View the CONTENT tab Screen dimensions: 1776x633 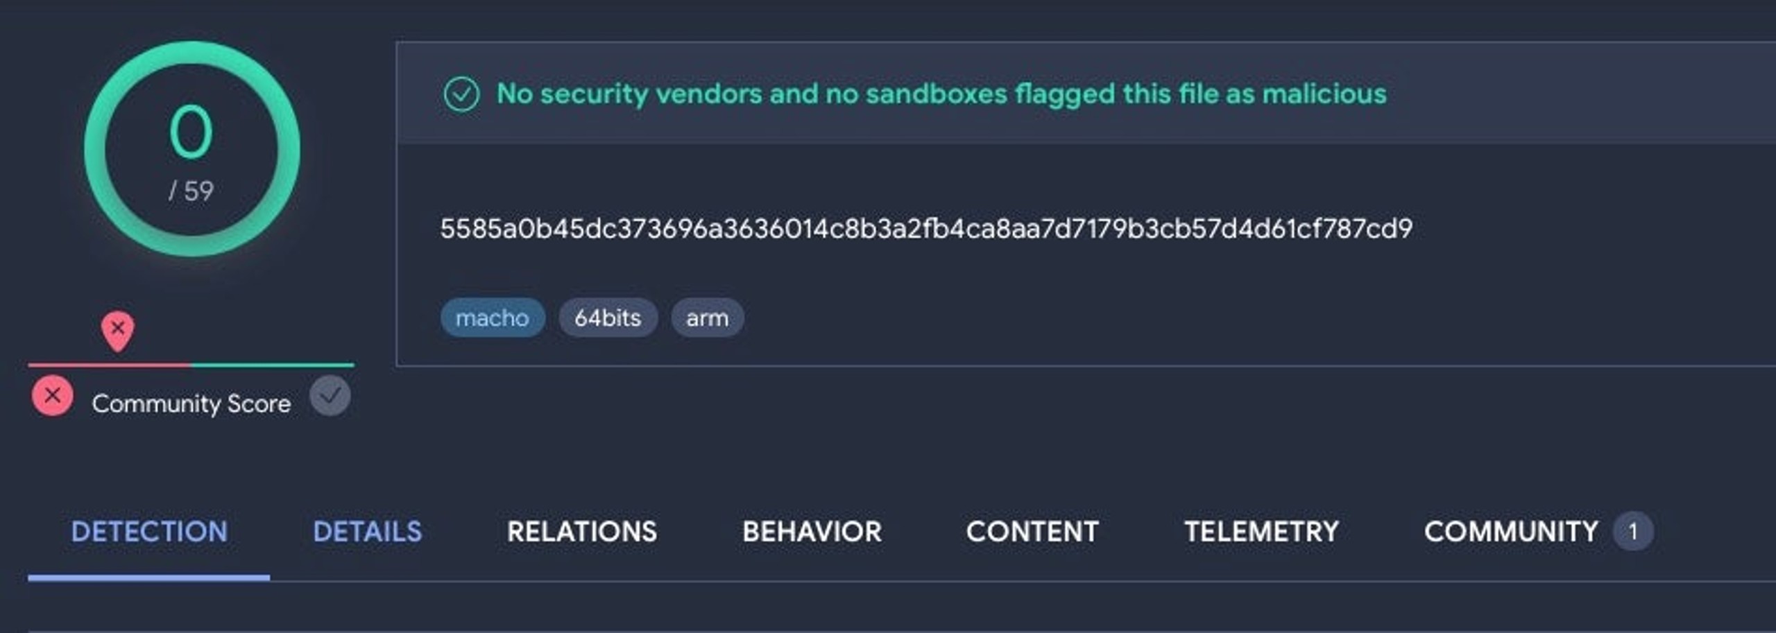tap(1032, 532)
